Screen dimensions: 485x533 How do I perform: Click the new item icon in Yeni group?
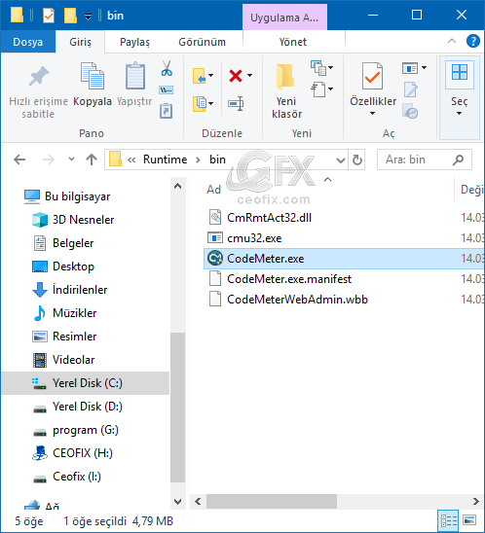[318, 68]
